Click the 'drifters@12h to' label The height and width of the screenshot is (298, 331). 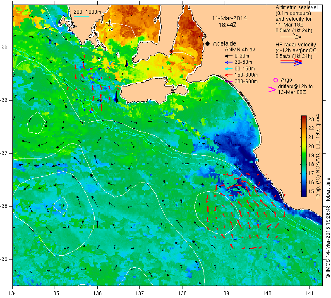295,87
